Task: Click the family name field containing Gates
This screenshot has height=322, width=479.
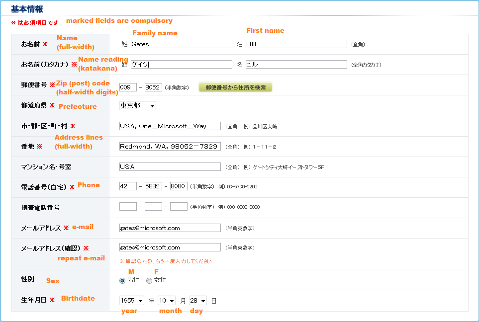Action: click(x=181, y=44)
